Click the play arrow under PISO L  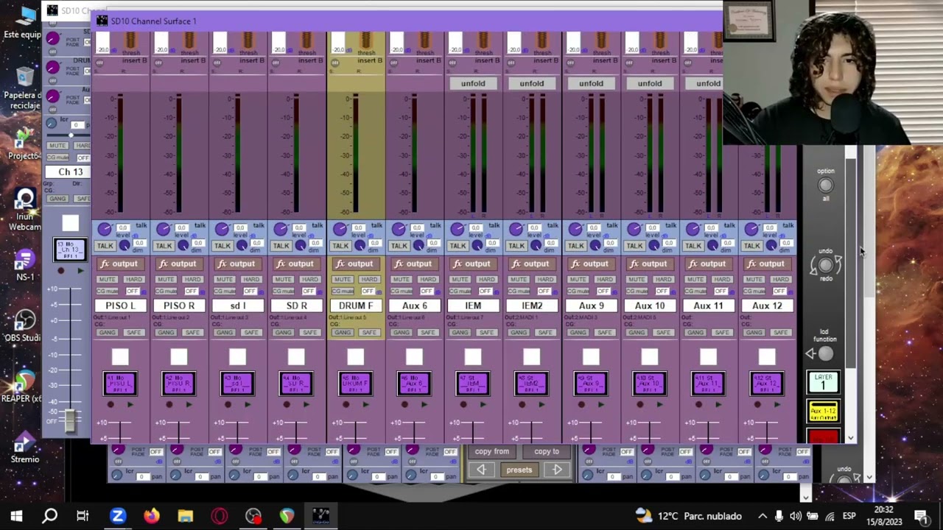tap(130, 405)
